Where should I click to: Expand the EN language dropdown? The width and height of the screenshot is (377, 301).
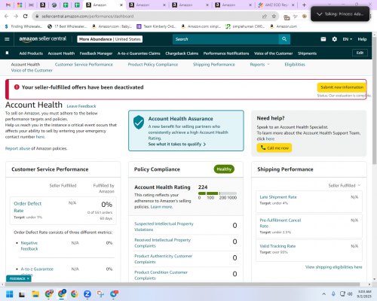(x=348, y=39)
